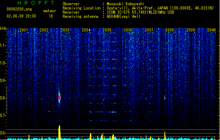Click the ICOM IC-575 receiver text

[x=140, y=12]
